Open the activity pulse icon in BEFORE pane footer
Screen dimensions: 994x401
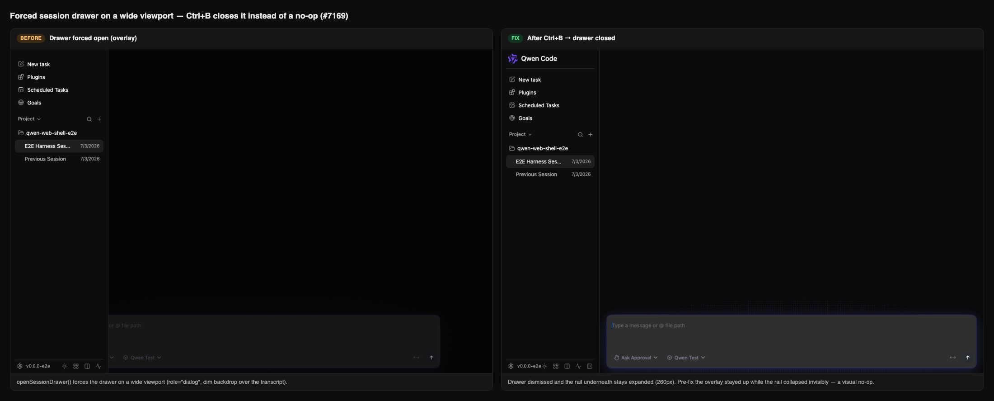point(98,366)
